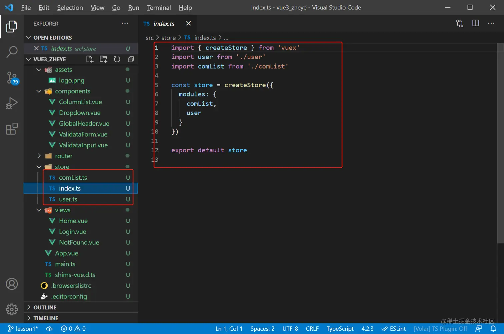This screenshot has height=334, width=504.
Task: Open the Search view in activity bar
Action: coord(12,52)
